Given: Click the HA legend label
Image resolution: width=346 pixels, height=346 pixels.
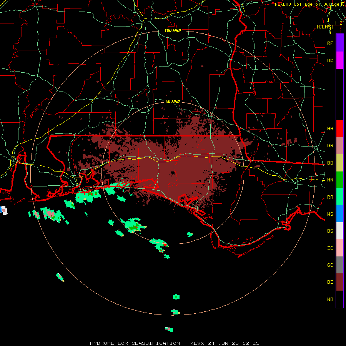Looking at the screenshot, I should 330,129.
